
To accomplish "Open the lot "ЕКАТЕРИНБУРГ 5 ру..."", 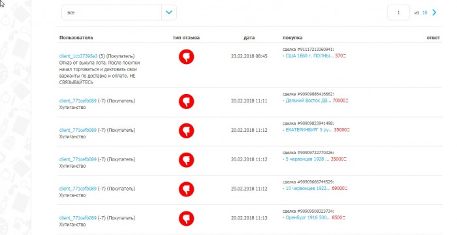I will [x=309, y=130].
